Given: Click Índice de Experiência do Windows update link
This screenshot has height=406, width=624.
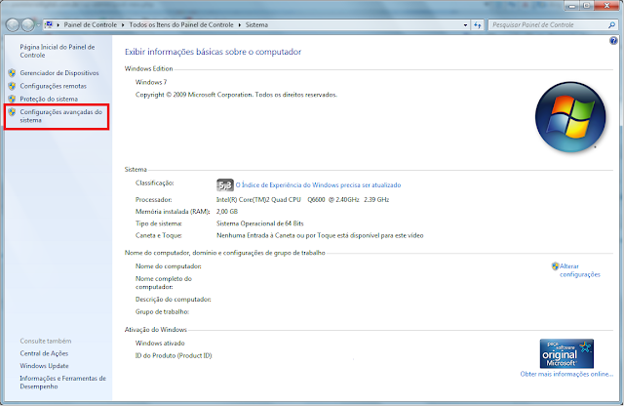Looking at the screenshot, I should coord(318,184).
